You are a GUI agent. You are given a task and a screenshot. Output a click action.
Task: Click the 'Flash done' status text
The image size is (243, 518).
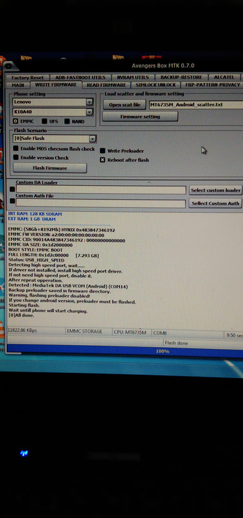tap(176, 343)
